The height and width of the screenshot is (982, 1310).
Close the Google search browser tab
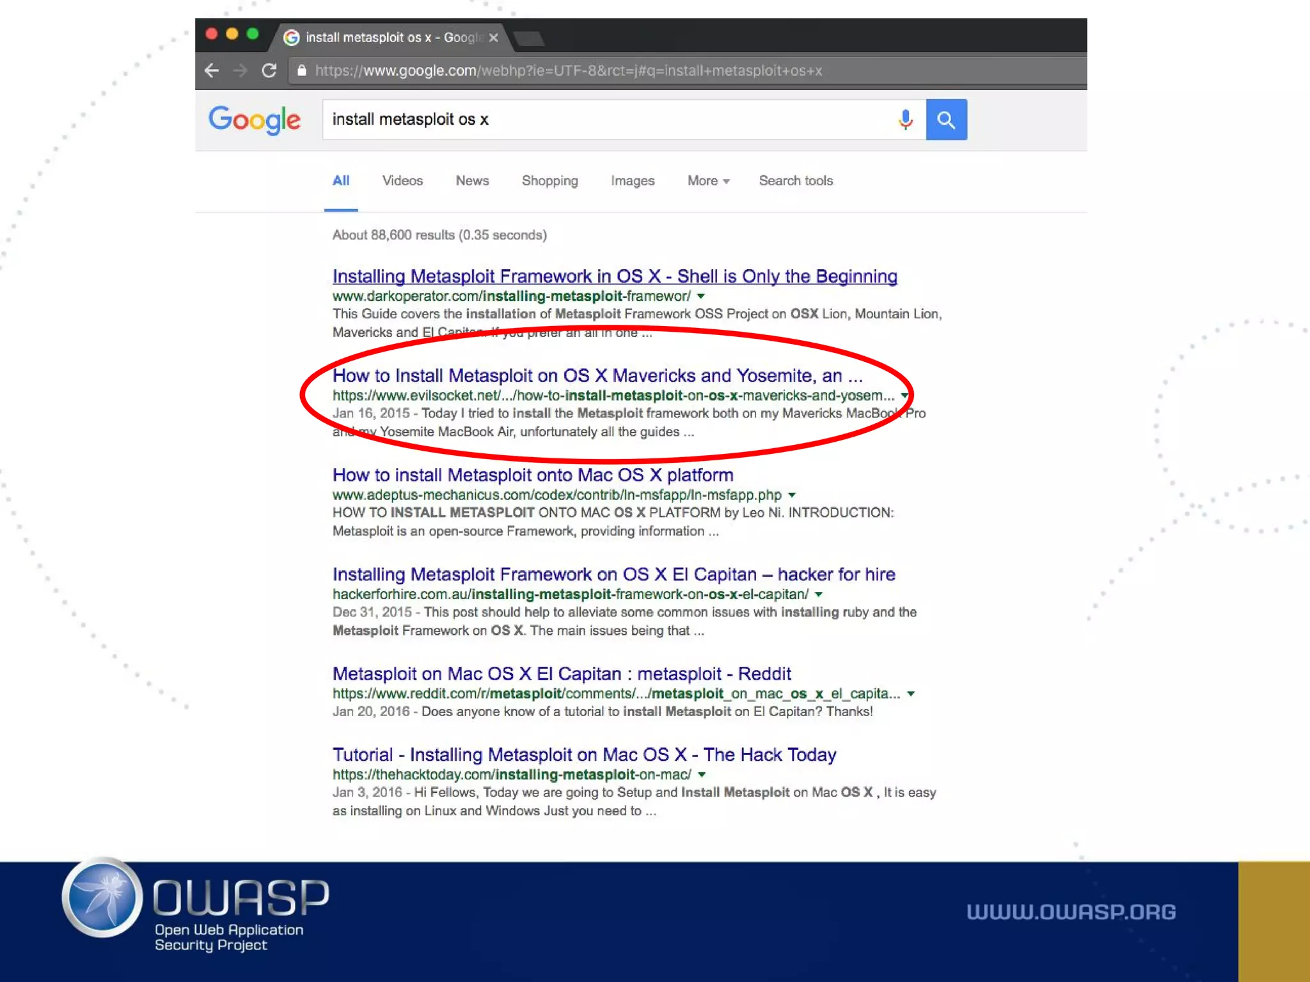[x=493, y=38]
